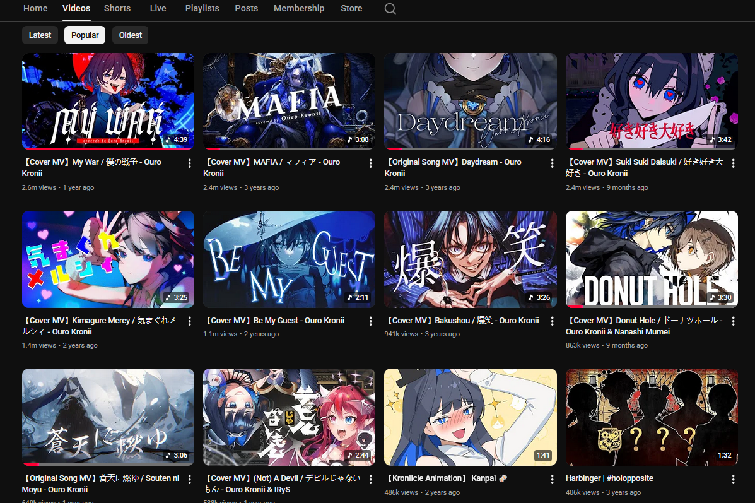Click the Kimagure Mercy title link
Viewport: 755px width, 503px height.
point(100,326)
